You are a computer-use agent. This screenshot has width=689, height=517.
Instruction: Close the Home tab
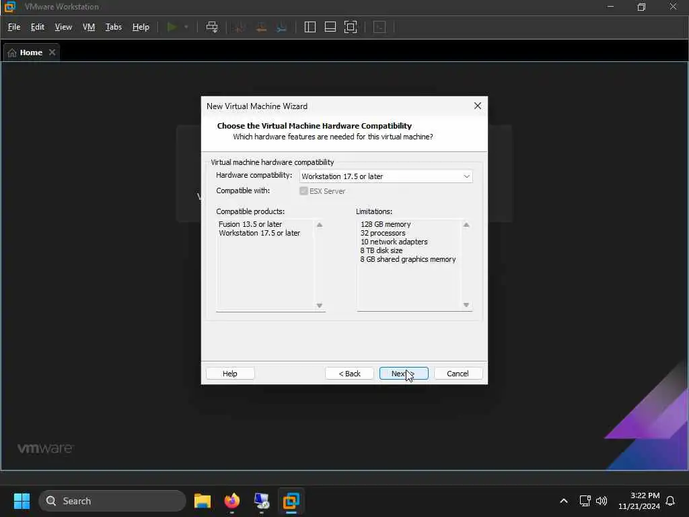point(52,53)
